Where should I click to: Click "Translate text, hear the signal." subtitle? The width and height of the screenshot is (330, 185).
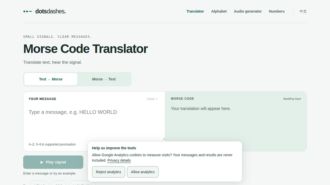click(x=53, y=62)
